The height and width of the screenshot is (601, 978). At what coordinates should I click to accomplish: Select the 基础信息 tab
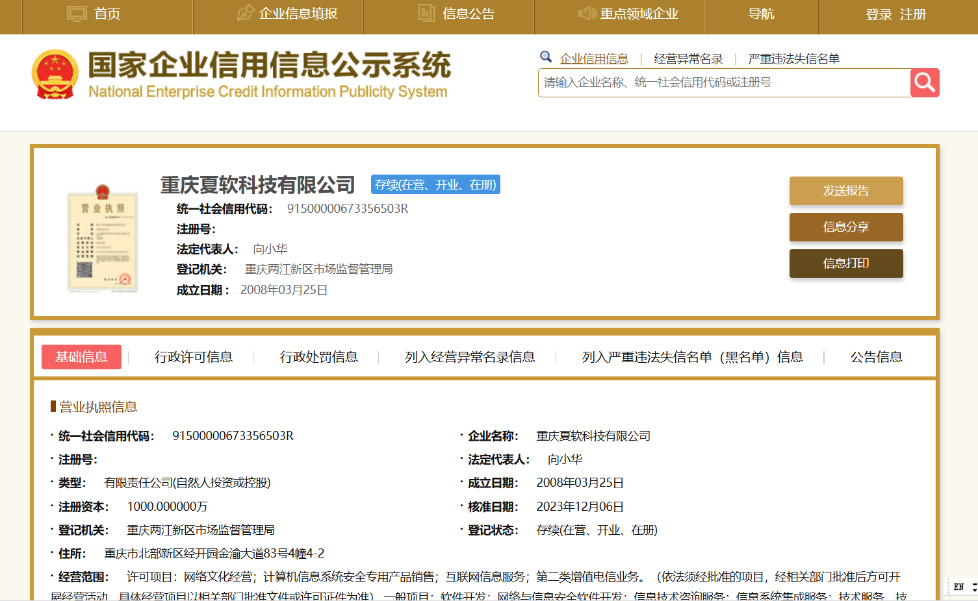81,357
